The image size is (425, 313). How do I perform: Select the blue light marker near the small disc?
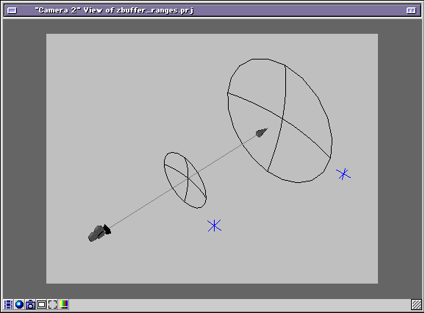[215, 226]
